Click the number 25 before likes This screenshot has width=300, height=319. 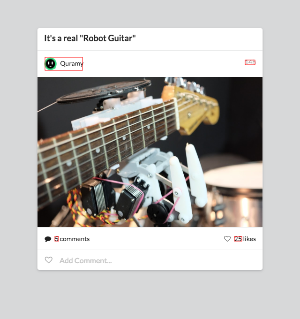pos(238,239)
